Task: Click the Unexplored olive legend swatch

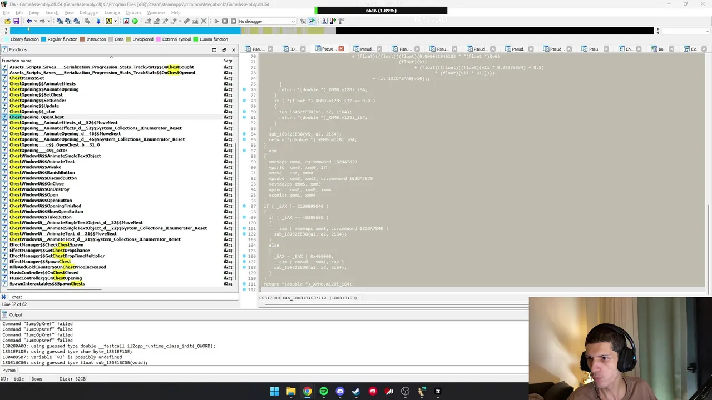Action: click(128, 39)
